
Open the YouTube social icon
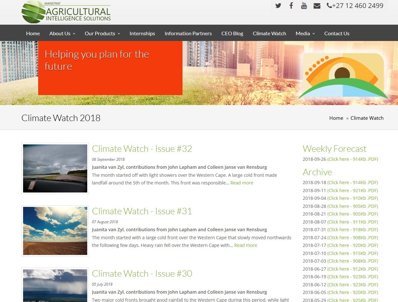[x=304, y=5]
